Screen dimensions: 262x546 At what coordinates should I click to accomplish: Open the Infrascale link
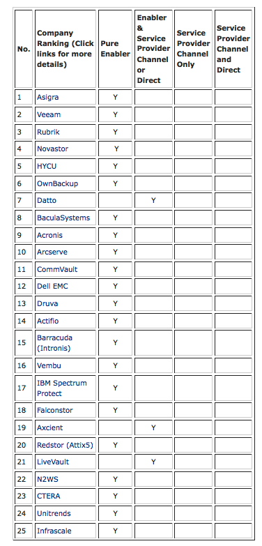(54, 531)
